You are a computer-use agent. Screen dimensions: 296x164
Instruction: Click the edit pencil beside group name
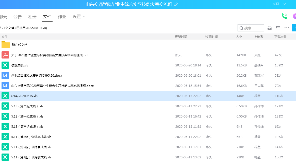[176, 5]
